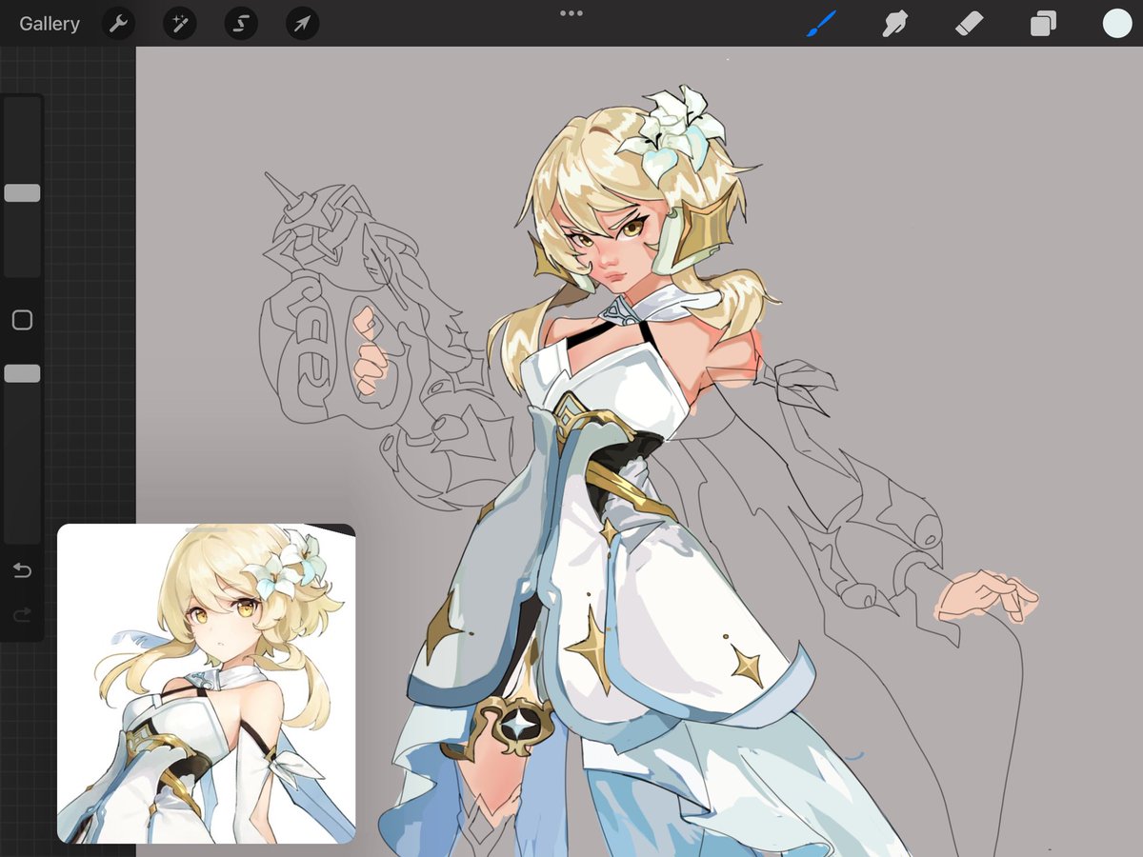The width and height of the screenshot is (1143, 857).
Task: Open the Gallery
Action: [x=50, y=24]
